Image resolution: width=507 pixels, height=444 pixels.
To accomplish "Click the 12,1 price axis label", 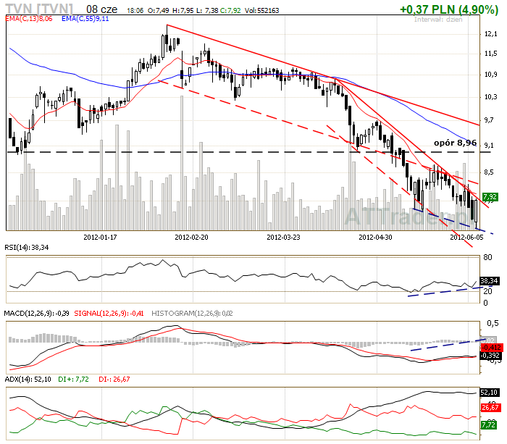I will (490, 34).
